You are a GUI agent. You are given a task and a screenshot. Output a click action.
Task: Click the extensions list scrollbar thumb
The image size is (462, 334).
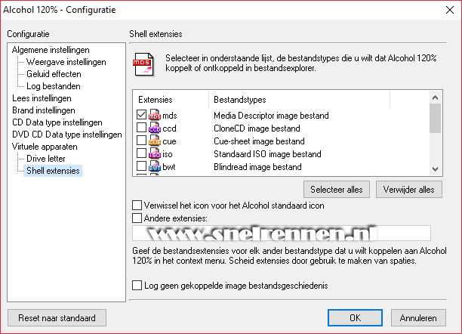(435, 119)
